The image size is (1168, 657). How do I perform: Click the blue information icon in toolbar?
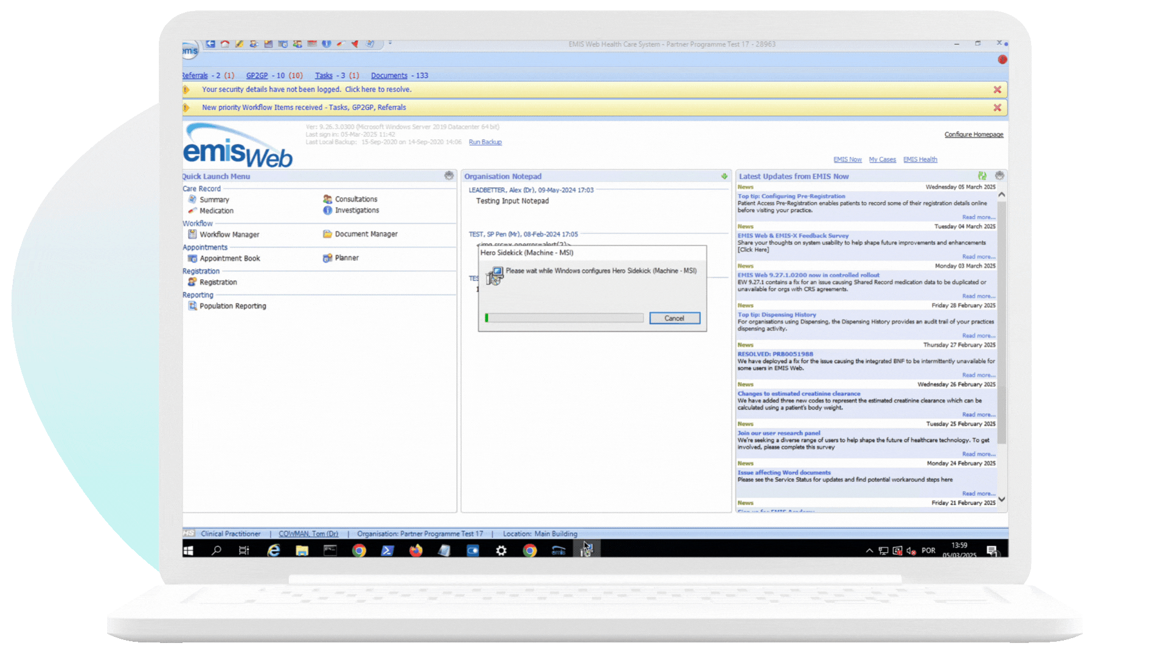click(327, 44)
